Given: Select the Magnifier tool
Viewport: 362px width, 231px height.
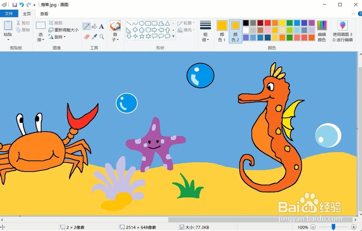Looking at the screenshot, I should (x=101, y=37).
